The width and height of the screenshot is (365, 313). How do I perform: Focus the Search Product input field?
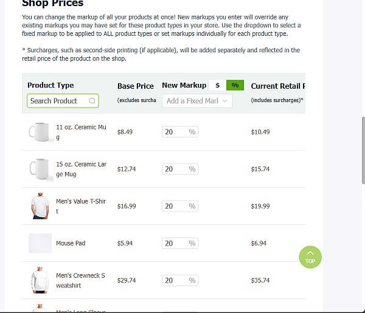(63, 101)
